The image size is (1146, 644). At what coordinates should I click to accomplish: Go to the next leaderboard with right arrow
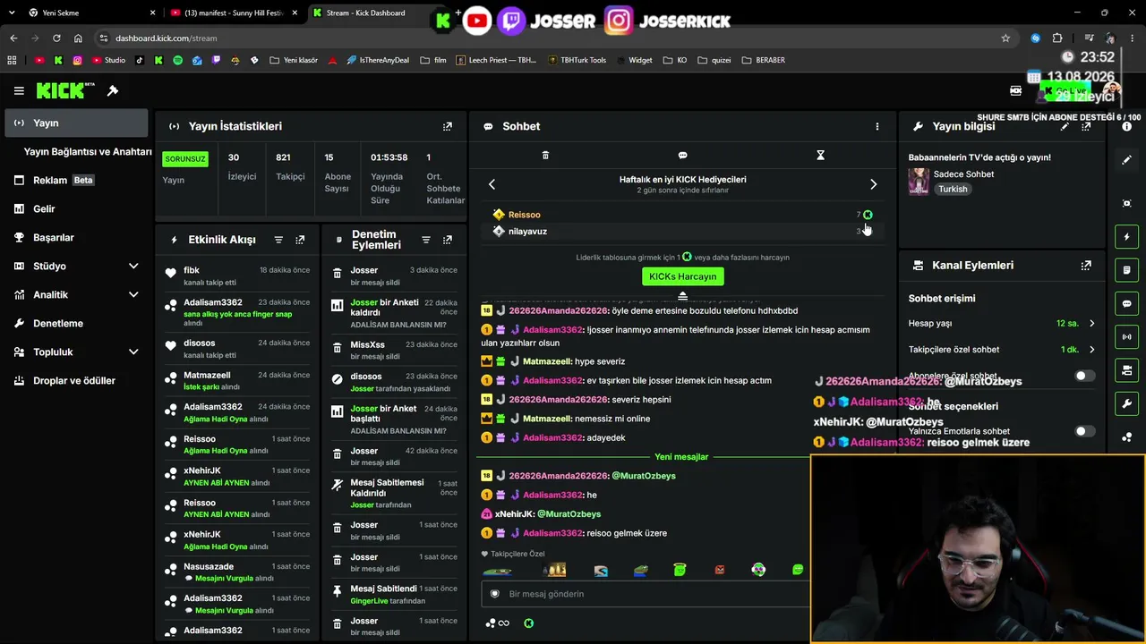874,184
